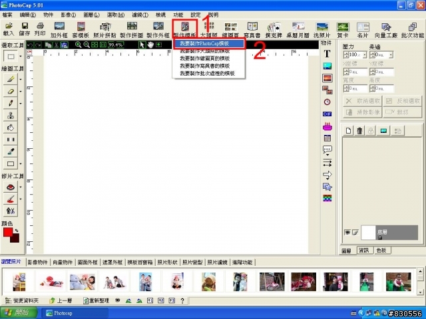
Task: Switch to the 照片濾鏡 tab
Action: tap(217, 262)
